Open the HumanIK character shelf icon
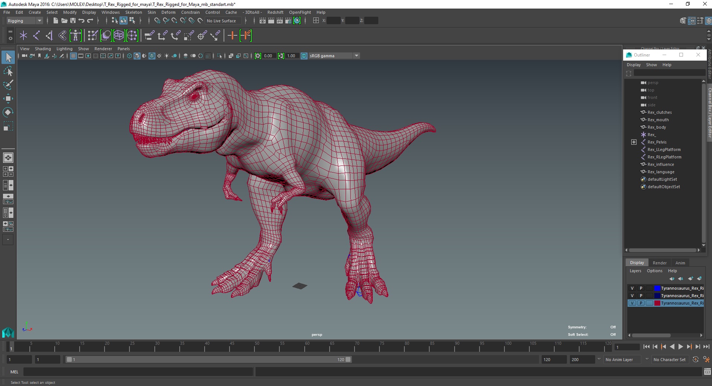The height and width of the screenshot is (386, 712). coord(76,36)
